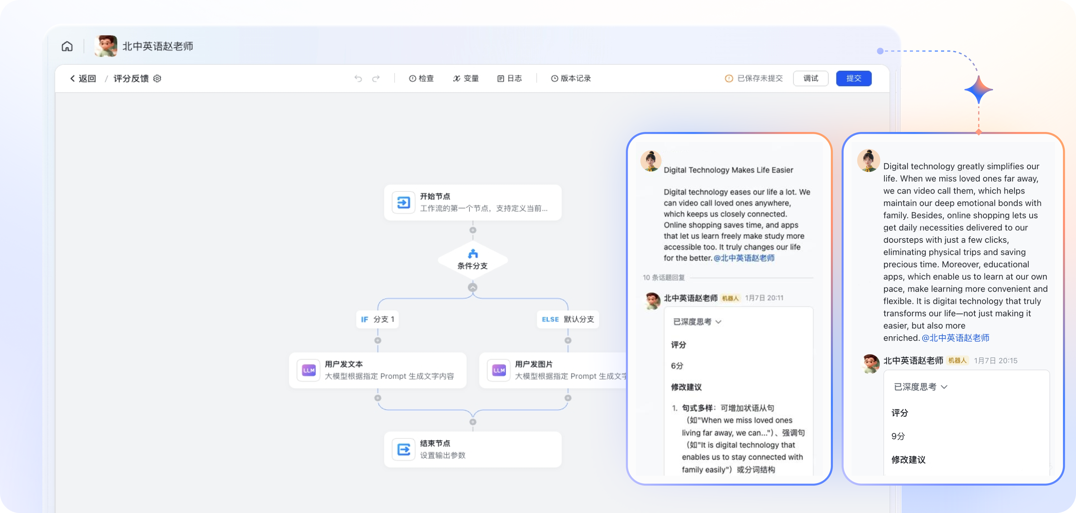Open 版本记录 version history
The height and width of the screenshot is (513, 1076).
click(571, 78)
